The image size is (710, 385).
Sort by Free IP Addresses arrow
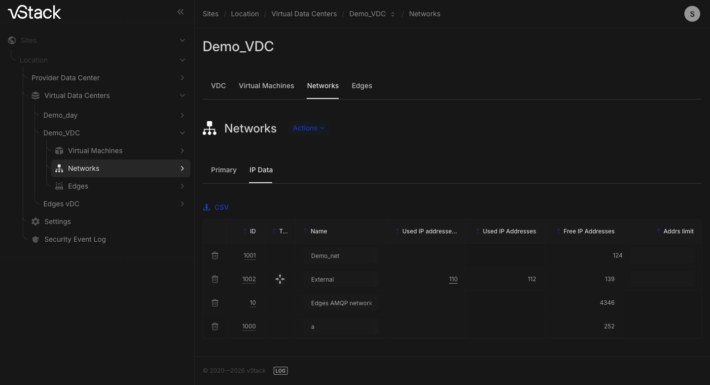[x=559, y=231]
